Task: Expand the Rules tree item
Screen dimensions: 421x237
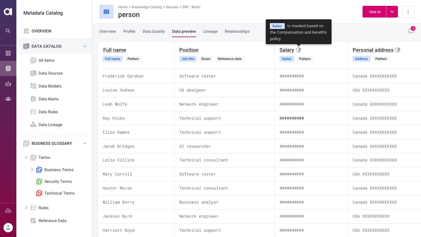Action: pos(26,208)
